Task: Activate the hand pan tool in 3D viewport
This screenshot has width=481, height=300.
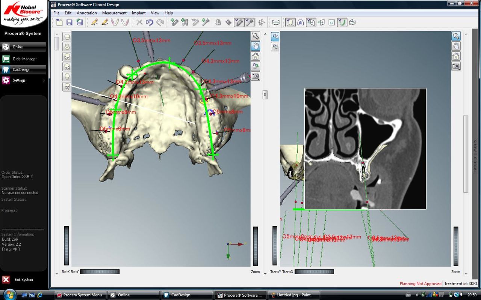Action: [256, 46]
